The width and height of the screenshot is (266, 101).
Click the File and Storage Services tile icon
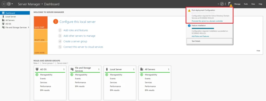click(72, 69)
